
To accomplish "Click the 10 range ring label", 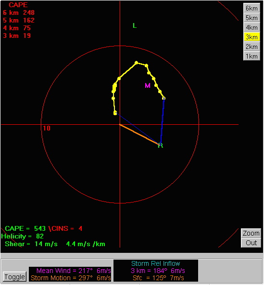I will [47, 128].
